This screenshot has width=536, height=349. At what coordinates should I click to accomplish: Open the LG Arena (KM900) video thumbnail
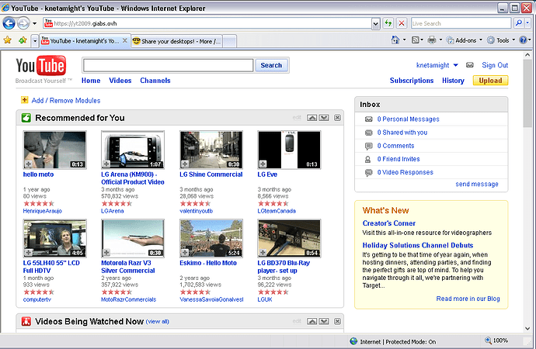pos(133,150)
